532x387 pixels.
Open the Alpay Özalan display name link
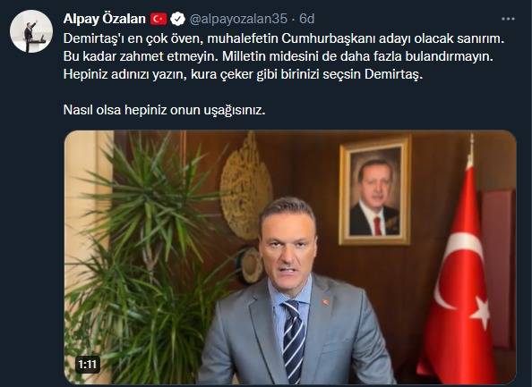[x=105, y=19]
